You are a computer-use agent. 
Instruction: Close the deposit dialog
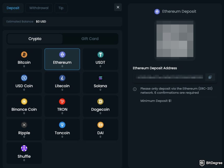click(x=118, y=7)
